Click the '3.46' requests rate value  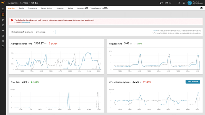tap(127, 43)
